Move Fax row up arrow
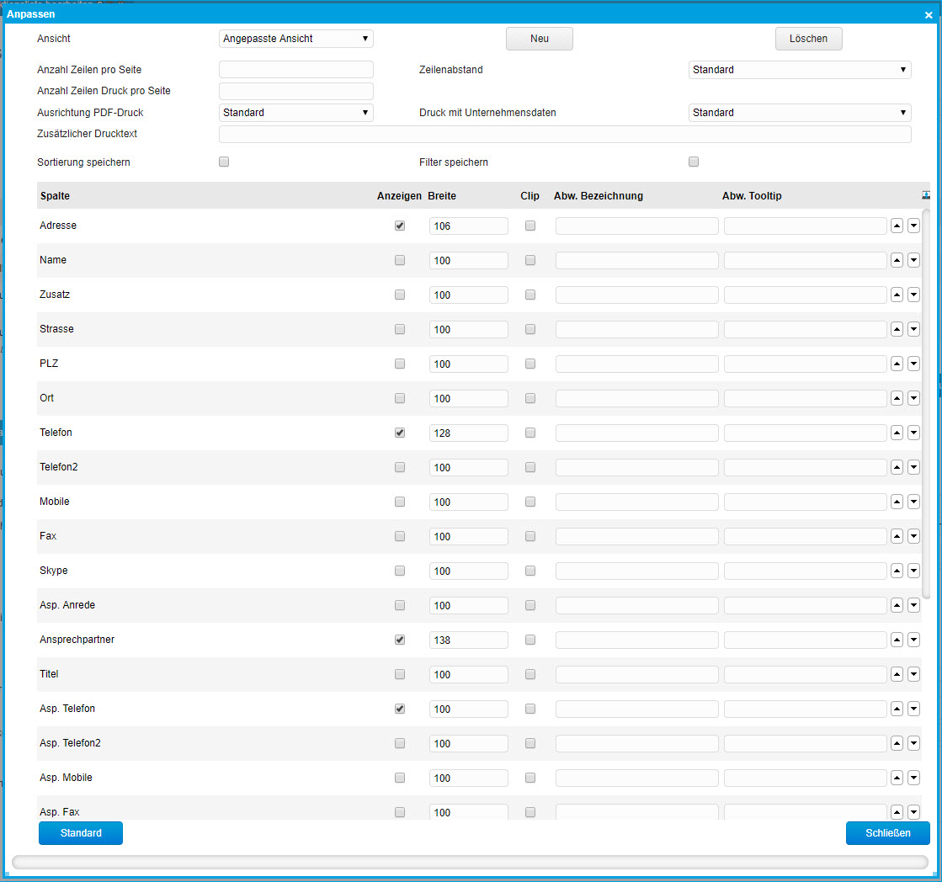The image size is (942, 882). (897, 536)
